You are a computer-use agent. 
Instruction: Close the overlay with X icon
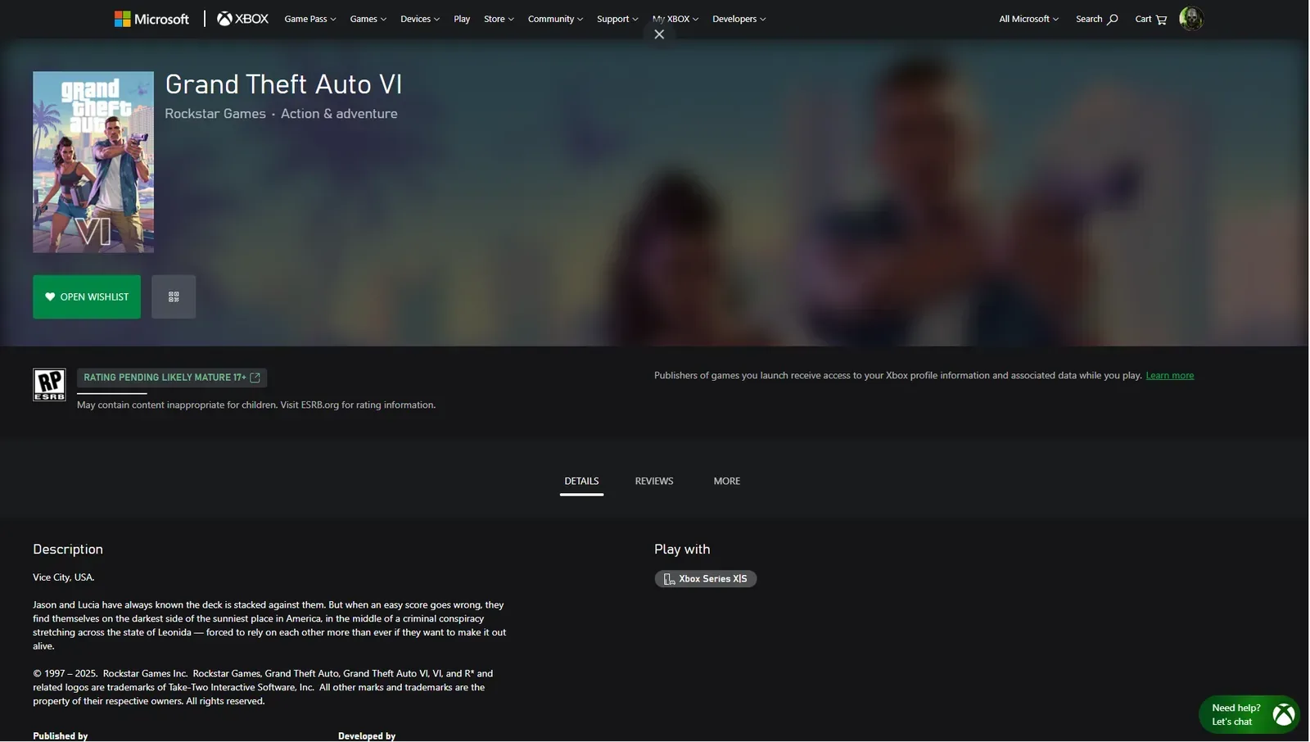[659, 34]
